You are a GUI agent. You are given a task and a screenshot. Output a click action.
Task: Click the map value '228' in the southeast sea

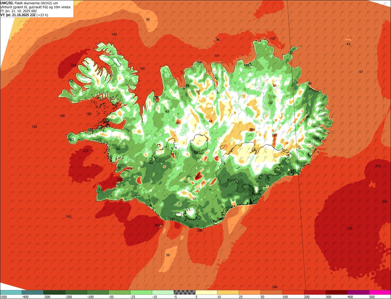(x=349, y=228)
